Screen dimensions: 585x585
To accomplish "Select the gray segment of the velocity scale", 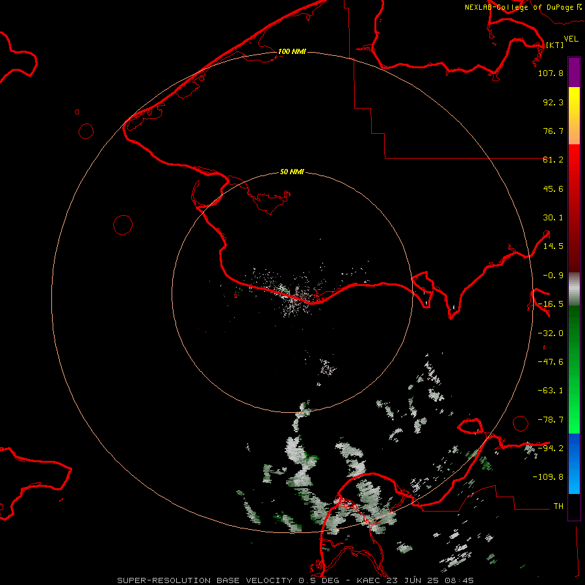I will pos(574,289).
